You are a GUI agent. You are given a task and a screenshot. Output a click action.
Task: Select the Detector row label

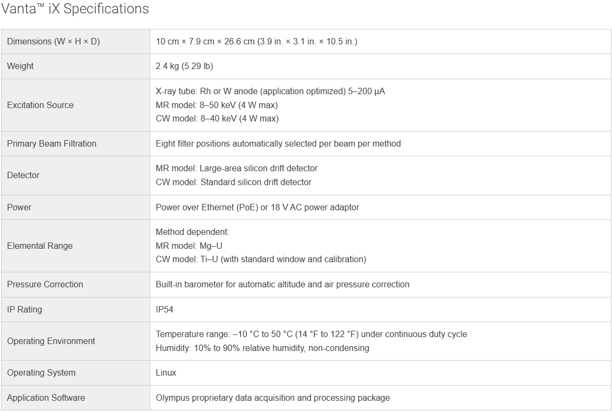click(24, 176)
